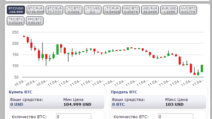Select the LTC/BTC pair tab
The height and width of the screenshot is (119, 212).
(74, 10)
